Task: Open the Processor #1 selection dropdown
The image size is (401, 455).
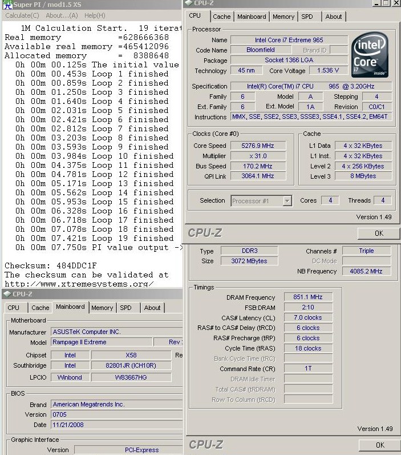Action: pos(287,201)
